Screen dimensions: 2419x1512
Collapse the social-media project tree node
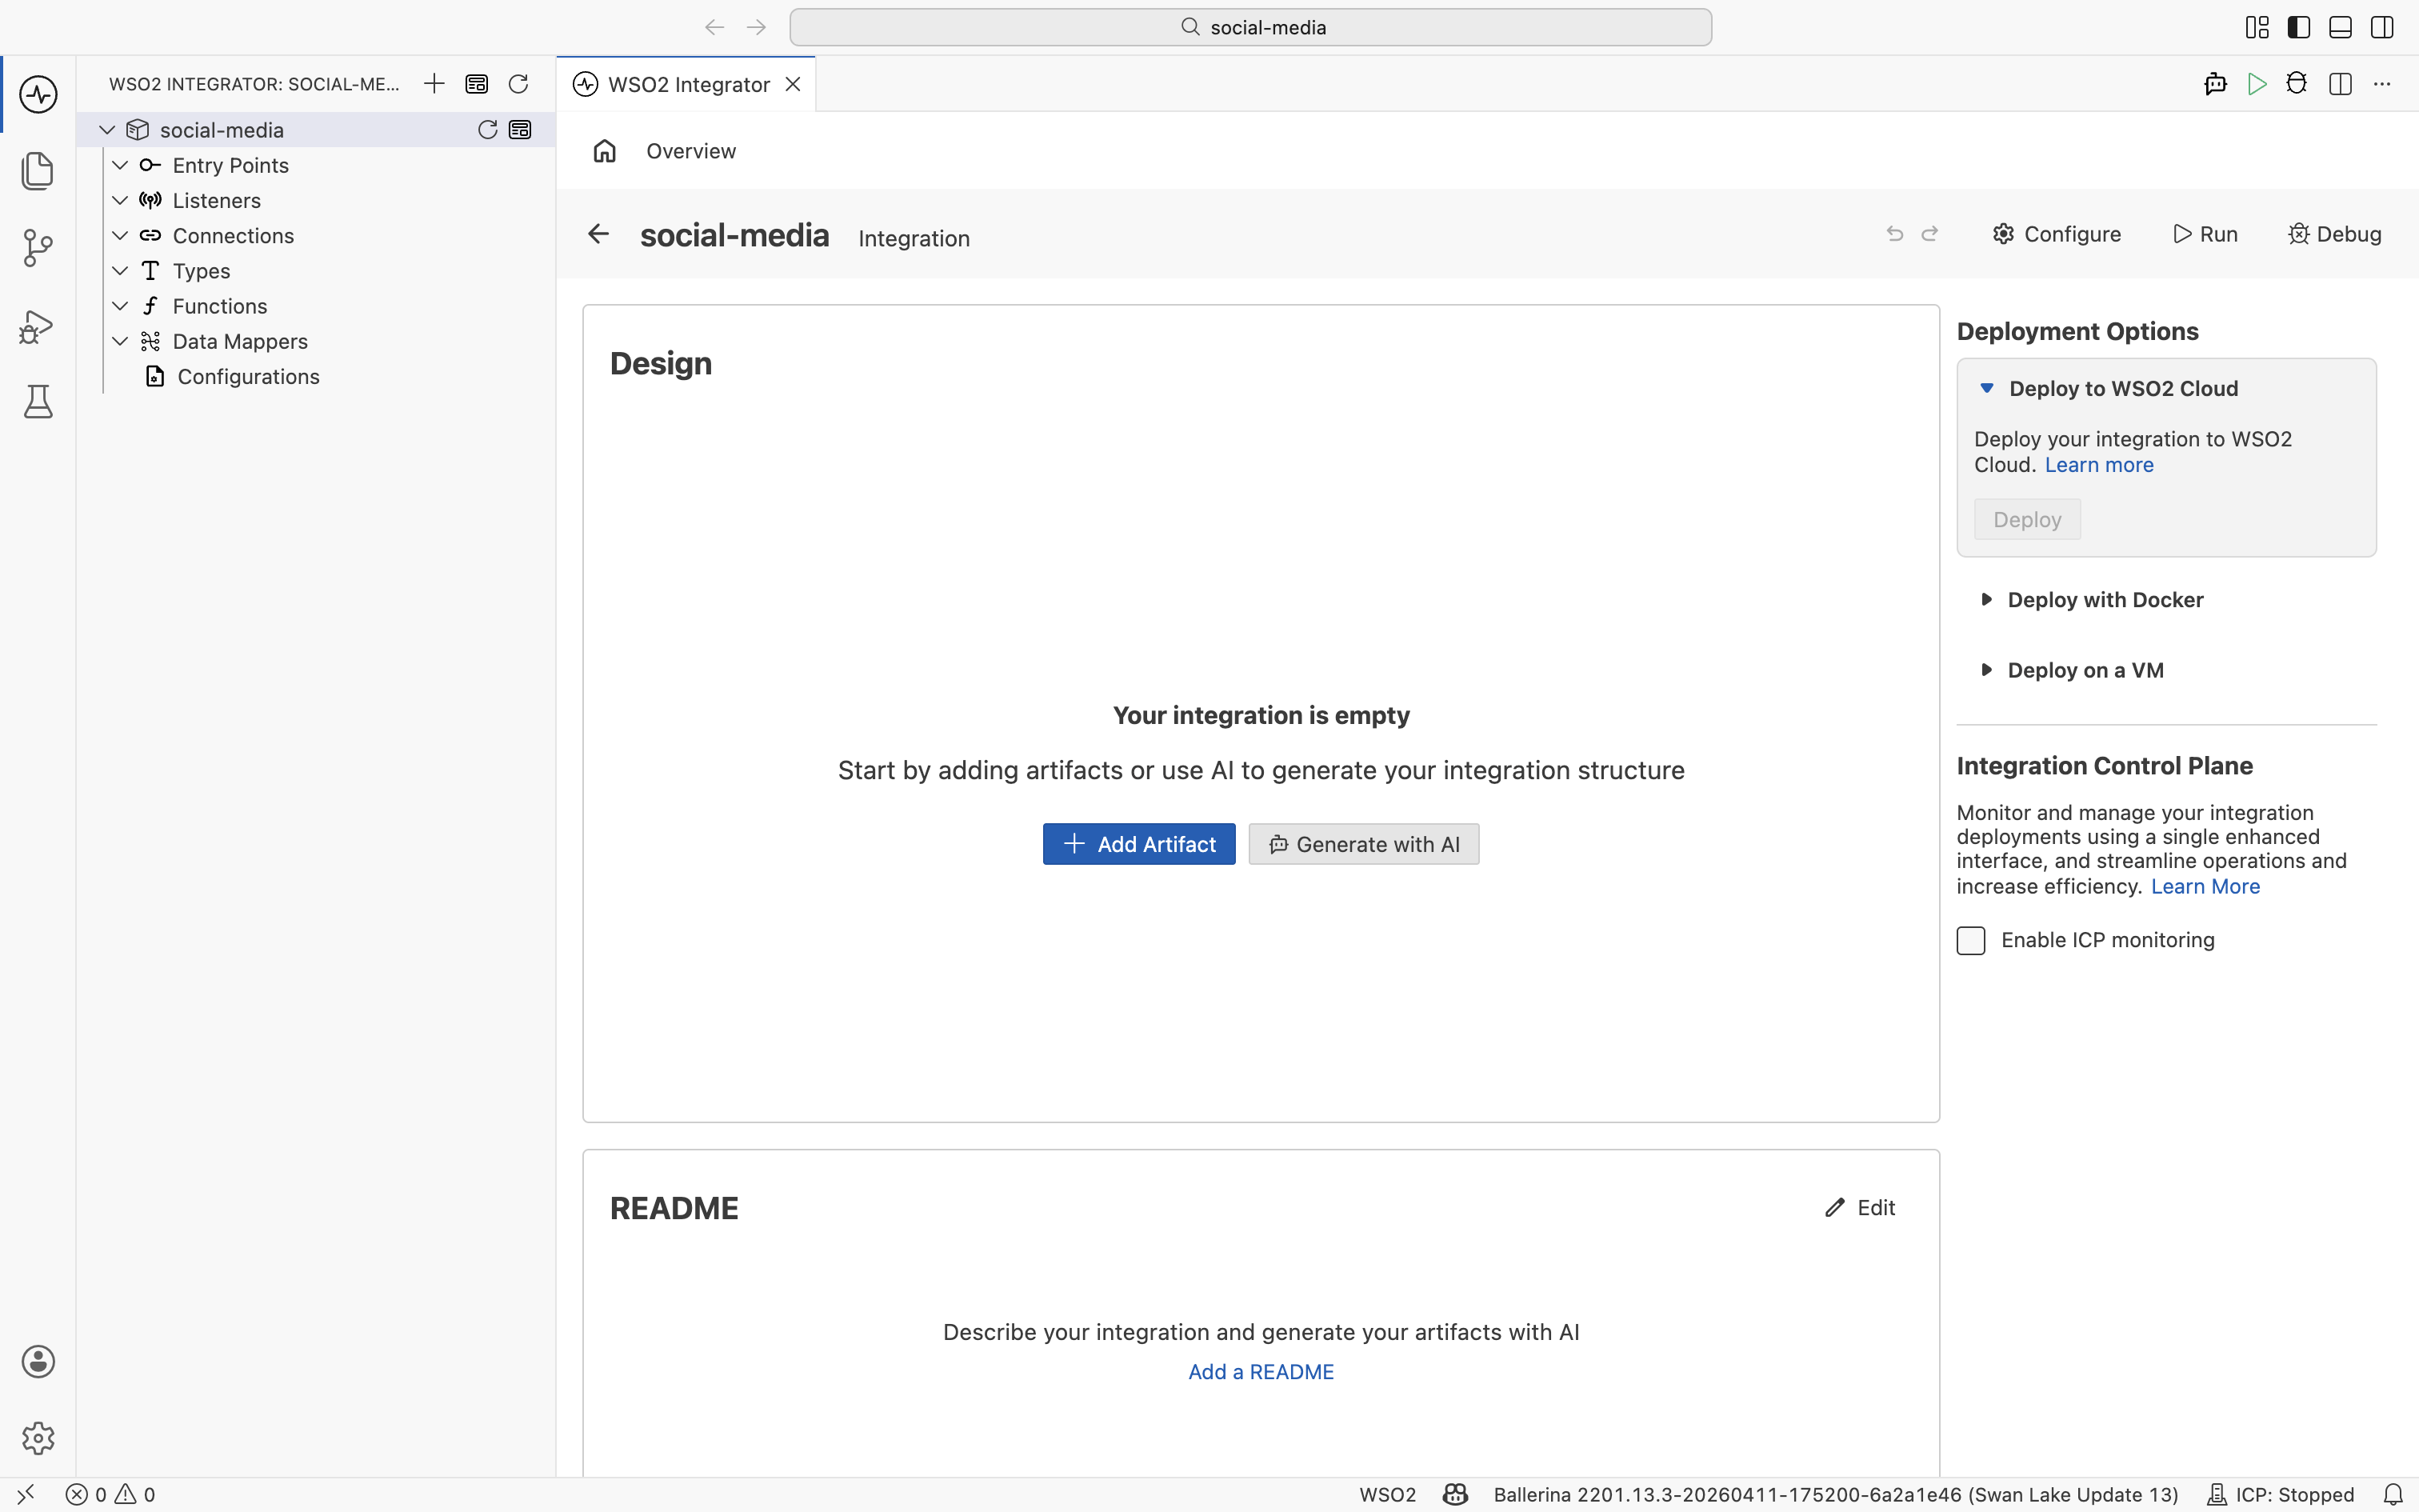[x=107, y=130]
